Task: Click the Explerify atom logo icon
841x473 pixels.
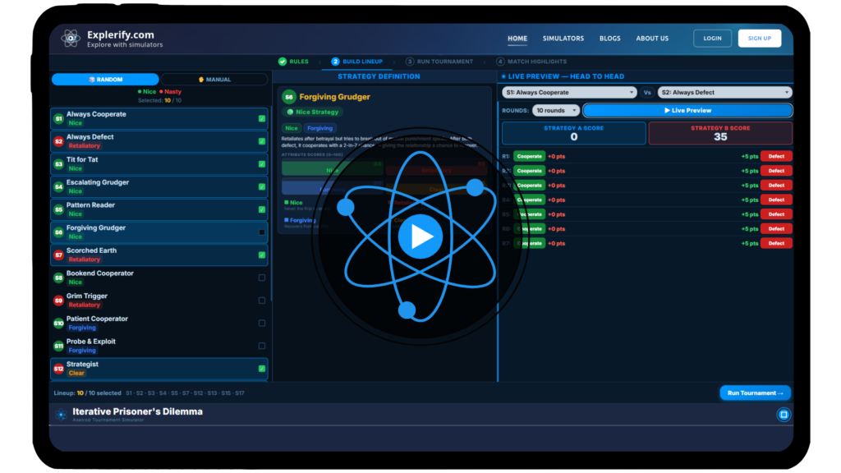Action: coord(71,39)
